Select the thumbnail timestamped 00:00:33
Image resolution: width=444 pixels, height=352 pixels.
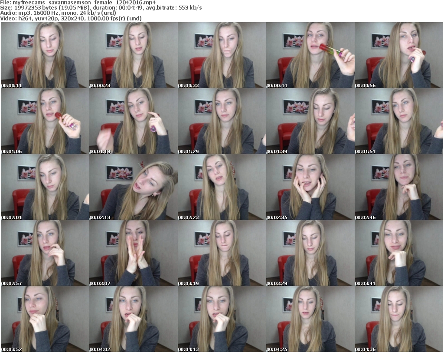point(222,55)
